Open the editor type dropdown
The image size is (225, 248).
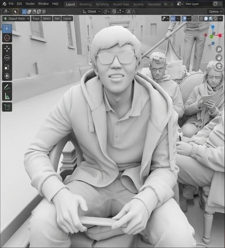tap(6, 11)
